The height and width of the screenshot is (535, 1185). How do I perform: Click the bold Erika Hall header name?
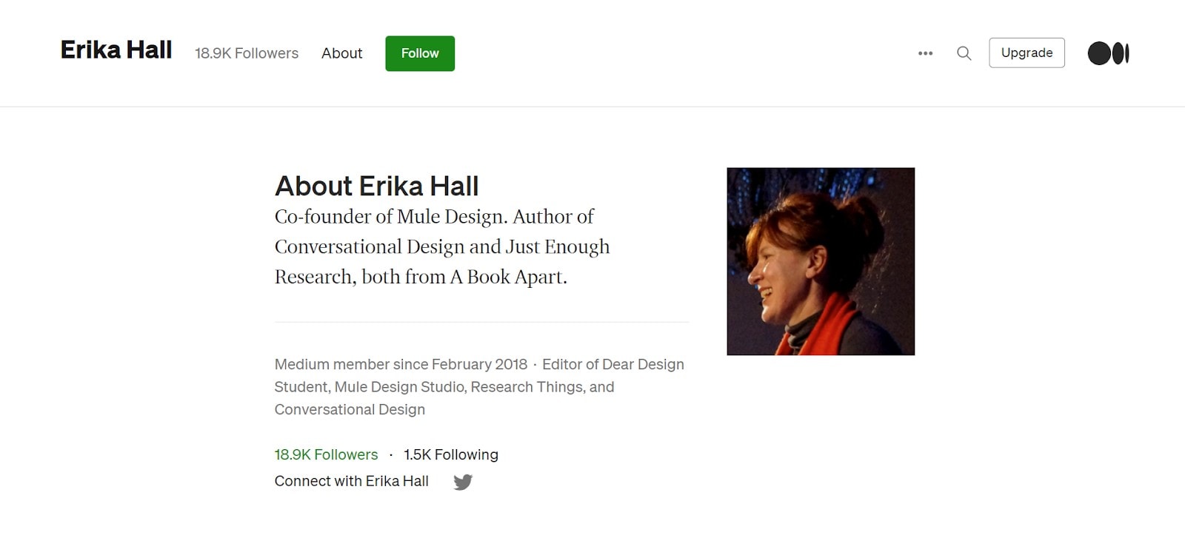pyautogui.click(x=116, y=50)
